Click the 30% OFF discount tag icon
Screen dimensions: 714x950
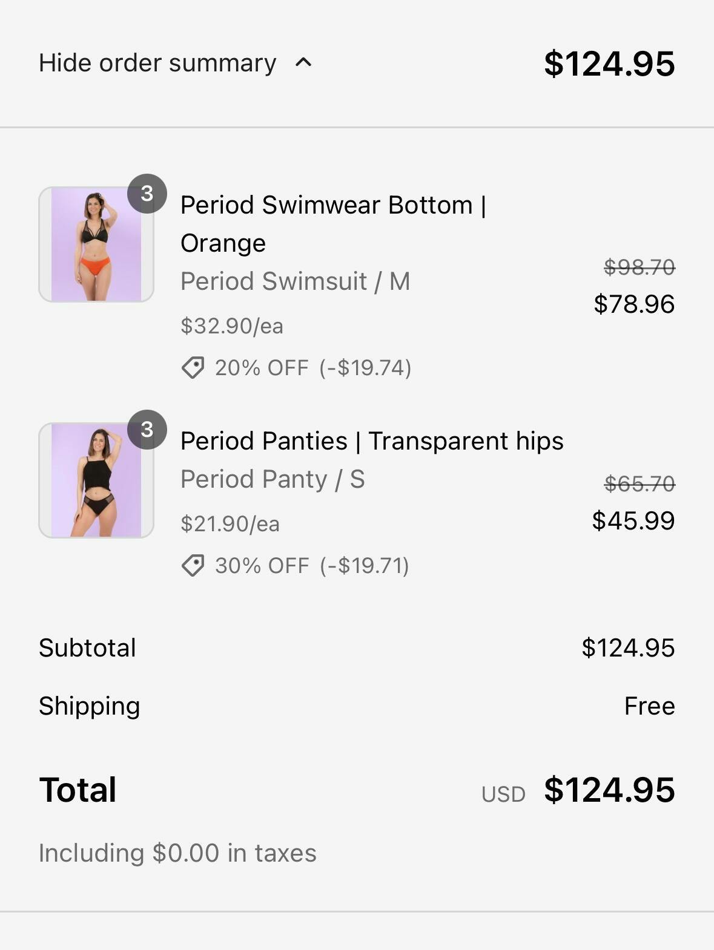pos(193,565)
